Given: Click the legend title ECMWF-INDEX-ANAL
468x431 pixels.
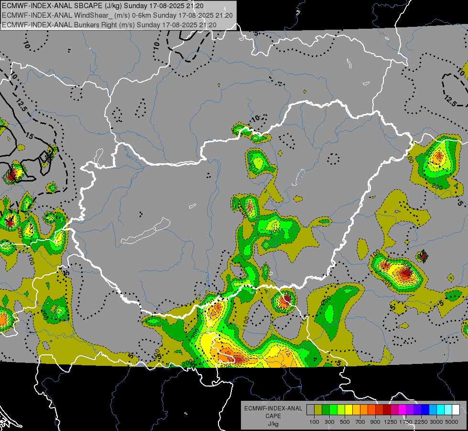Looking at the screenshot, I should [273, 408].
